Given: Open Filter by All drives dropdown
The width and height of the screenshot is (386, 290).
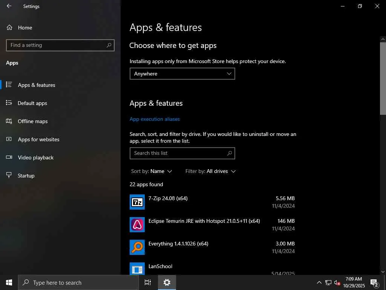Looking at the screenshot, I should point(210,171).
